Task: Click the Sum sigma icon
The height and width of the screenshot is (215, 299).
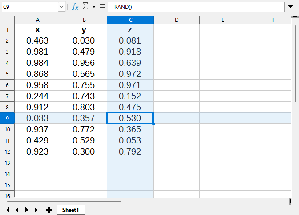Action: pos(86,7)
